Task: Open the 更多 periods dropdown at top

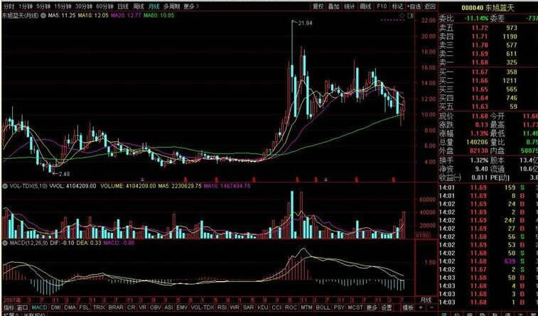Action: coord(190,6)
